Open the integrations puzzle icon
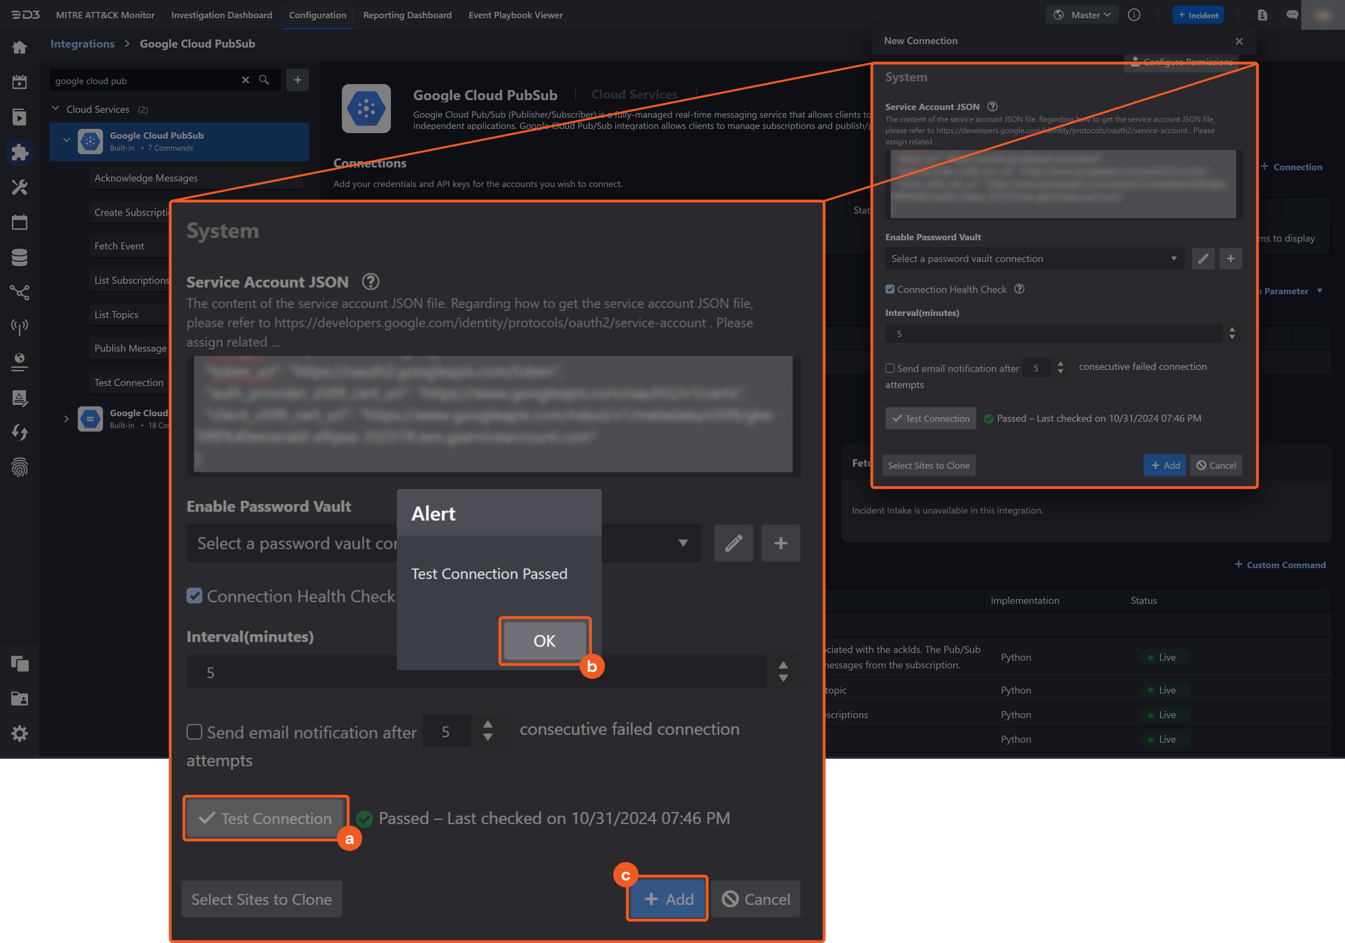Screen dimensions: 1345x943 pyautogui.click(x=19, y=152)
